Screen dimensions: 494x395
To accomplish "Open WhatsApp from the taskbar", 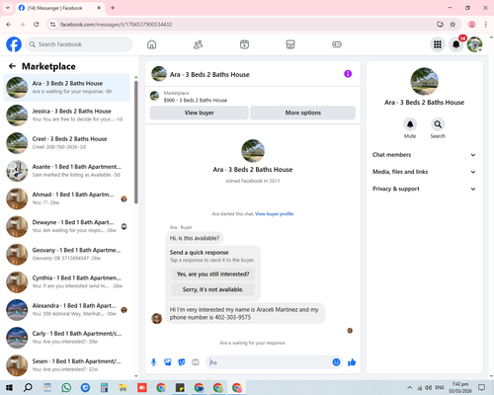I will point(66,387).
